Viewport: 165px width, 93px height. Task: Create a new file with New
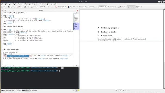coord(4,7)
